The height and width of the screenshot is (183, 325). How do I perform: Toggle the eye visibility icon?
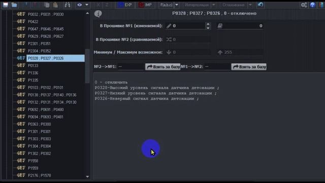point(79,5)
